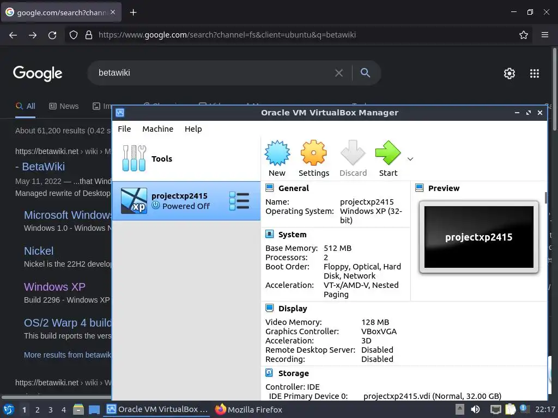Click the Powered Off status text
Image resolution: width=558 pixels, height=418 pixels.
186,206
